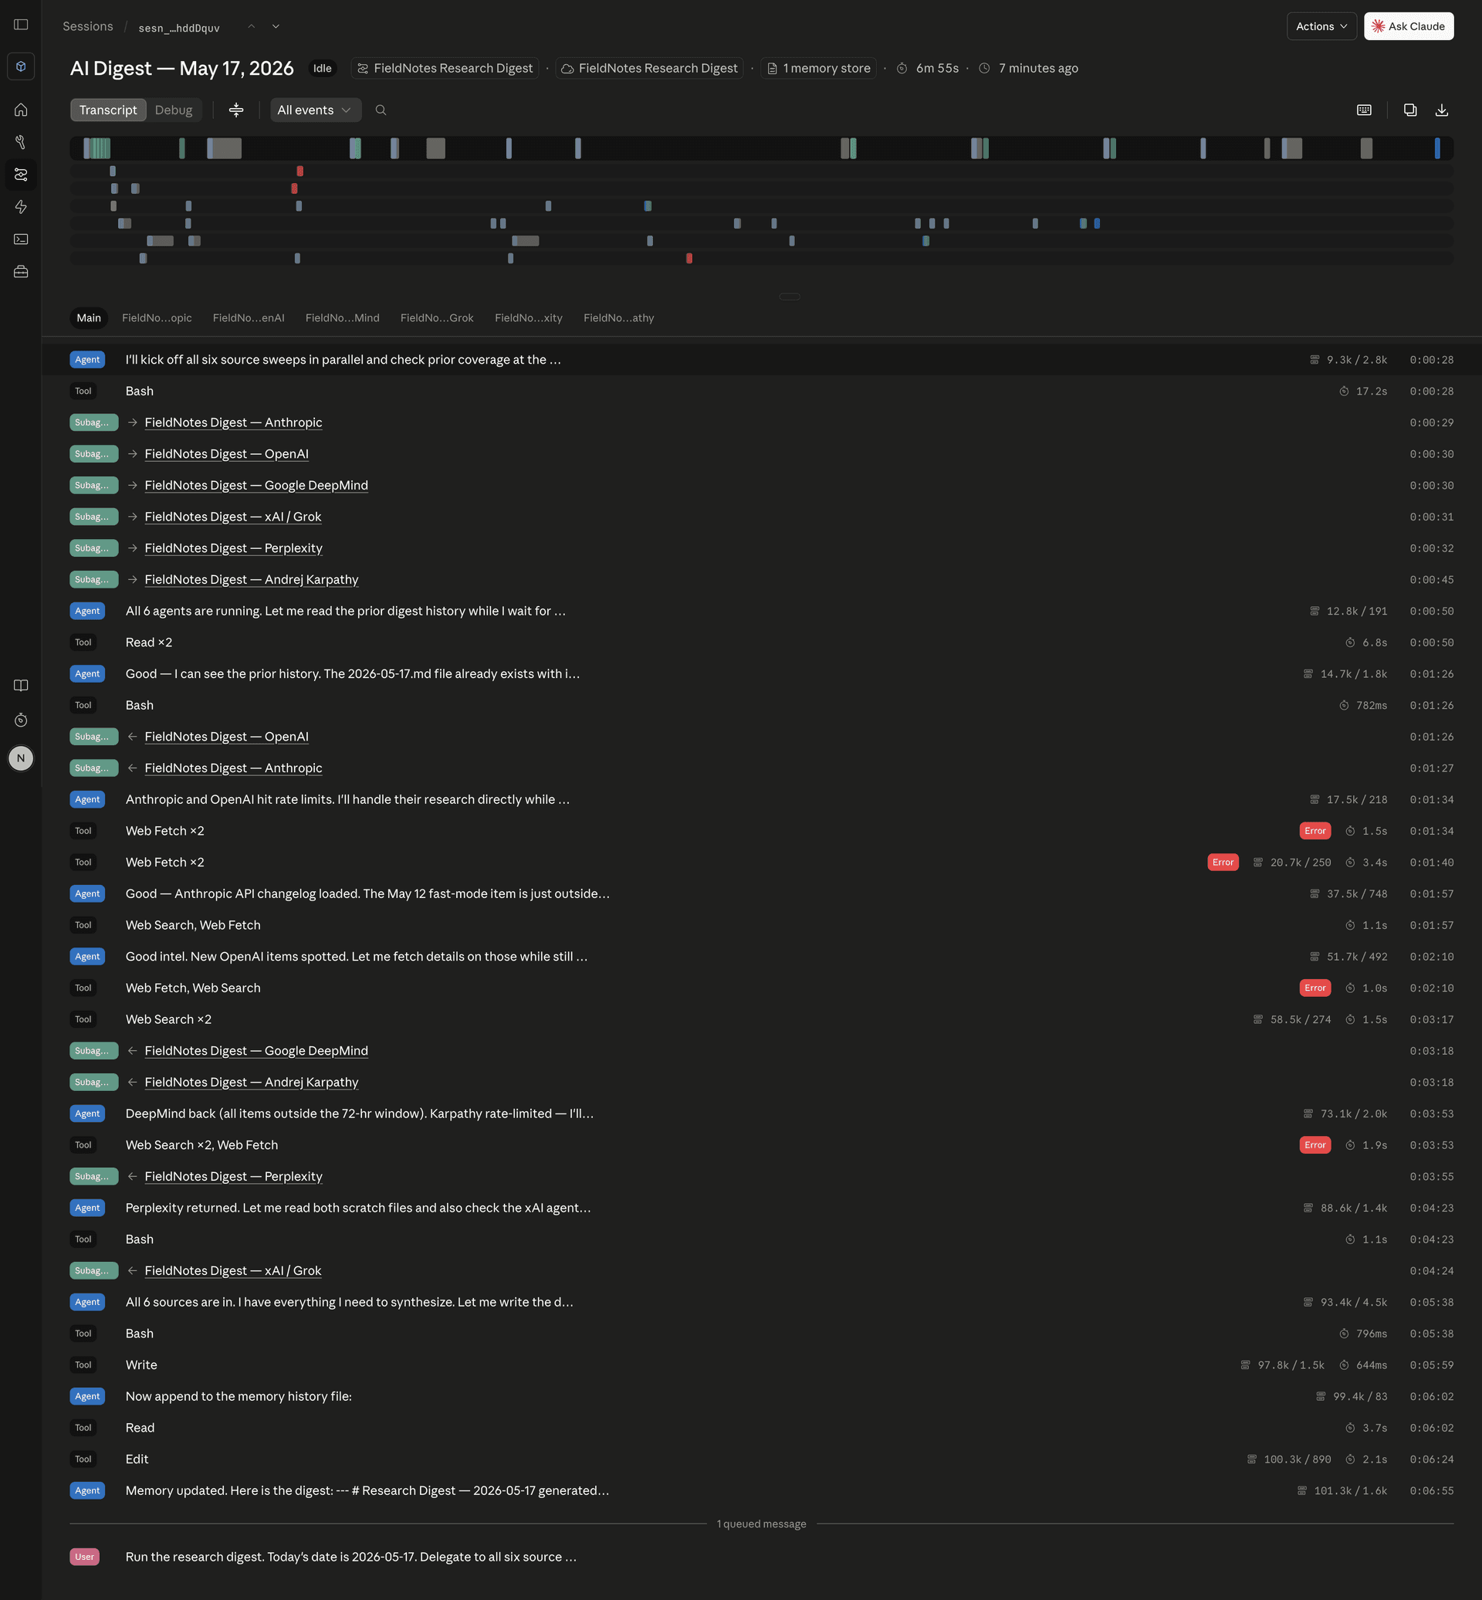Open the FieldNotes Research Digest agent chip
1482x1600 pixels.
(x=445, y=68)
